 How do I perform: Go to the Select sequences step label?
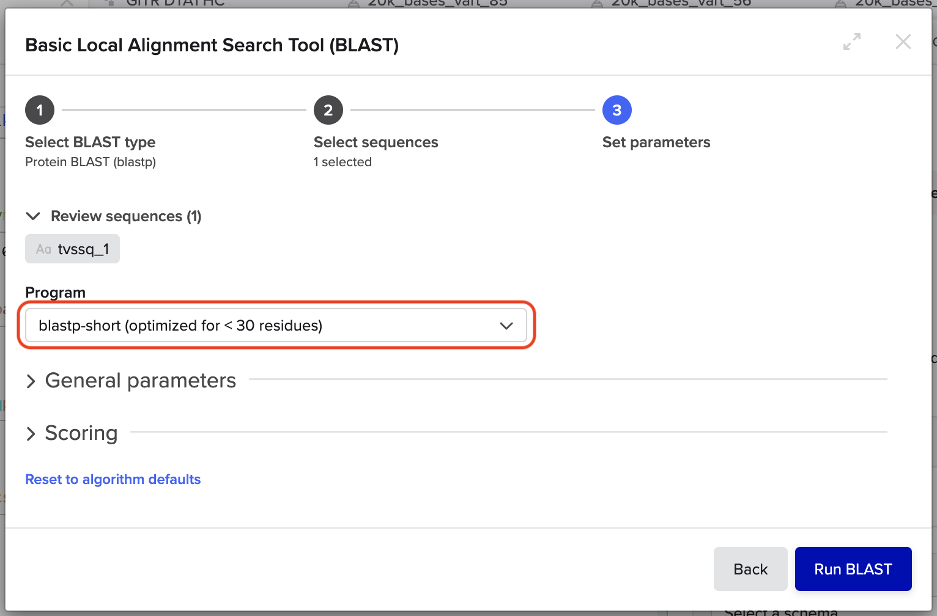click(x=376, y=142)
